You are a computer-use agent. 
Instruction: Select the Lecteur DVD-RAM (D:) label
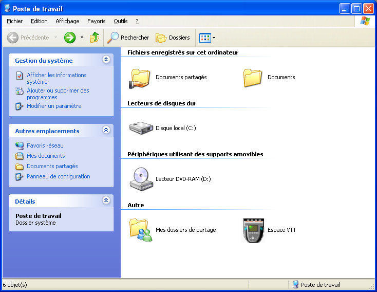tap(183, 179)
